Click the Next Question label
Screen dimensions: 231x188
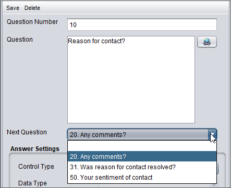point(27,132)
